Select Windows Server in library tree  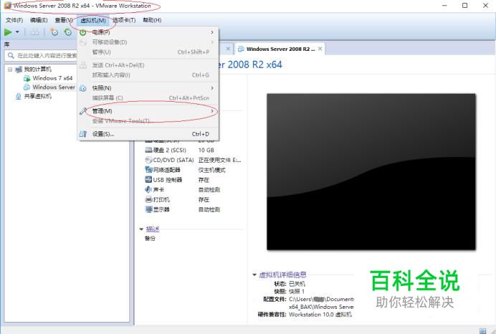54,87
